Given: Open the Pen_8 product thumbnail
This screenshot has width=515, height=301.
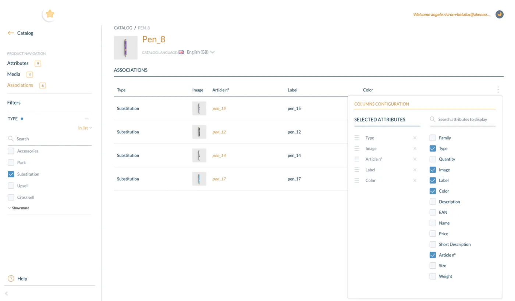Looking at the screenshot, I should tap(126, 48).
